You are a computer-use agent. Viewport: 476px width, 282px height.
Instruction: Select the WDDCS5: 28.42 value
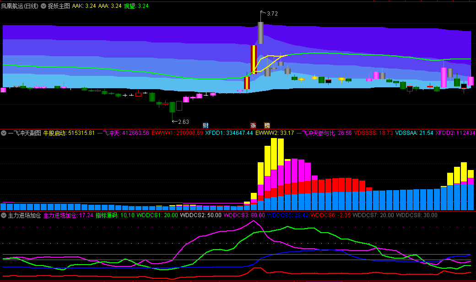point(288,215)
